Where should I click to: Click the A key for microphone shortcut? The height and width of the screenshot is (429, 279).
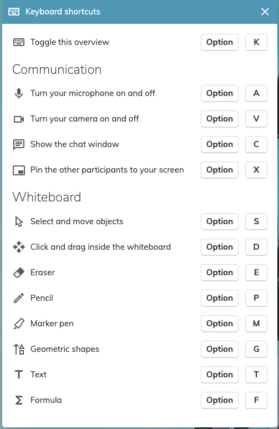click(256, 93)
